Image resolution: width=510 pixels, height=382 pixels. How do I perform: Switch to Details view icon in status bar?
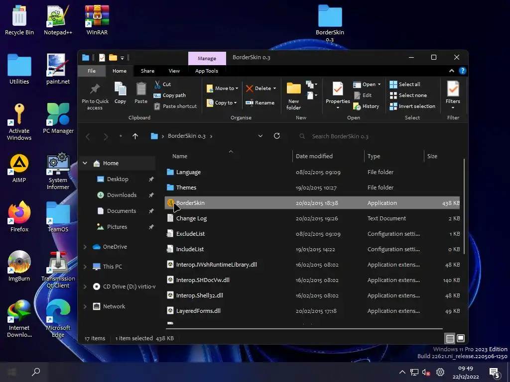pos(450,339)
